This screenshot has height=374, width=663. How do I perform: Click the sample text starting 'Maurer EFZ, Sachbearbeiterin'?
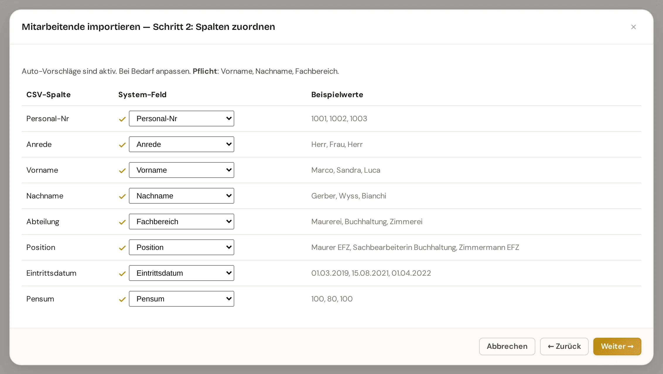415,247
